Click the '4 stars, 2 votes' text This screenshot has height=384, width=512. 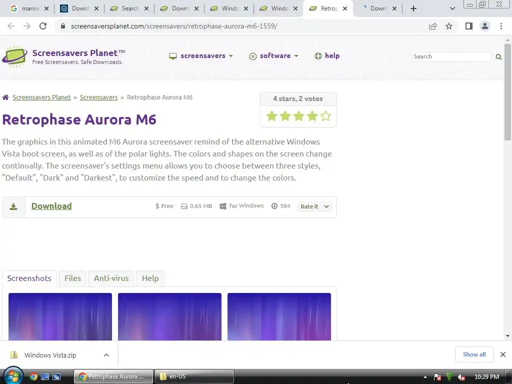point(298,98)
